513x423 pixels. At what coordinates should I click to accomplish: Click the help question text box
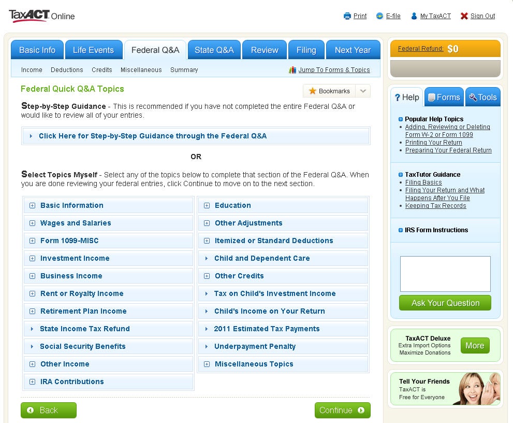click(x=445, y=274)
